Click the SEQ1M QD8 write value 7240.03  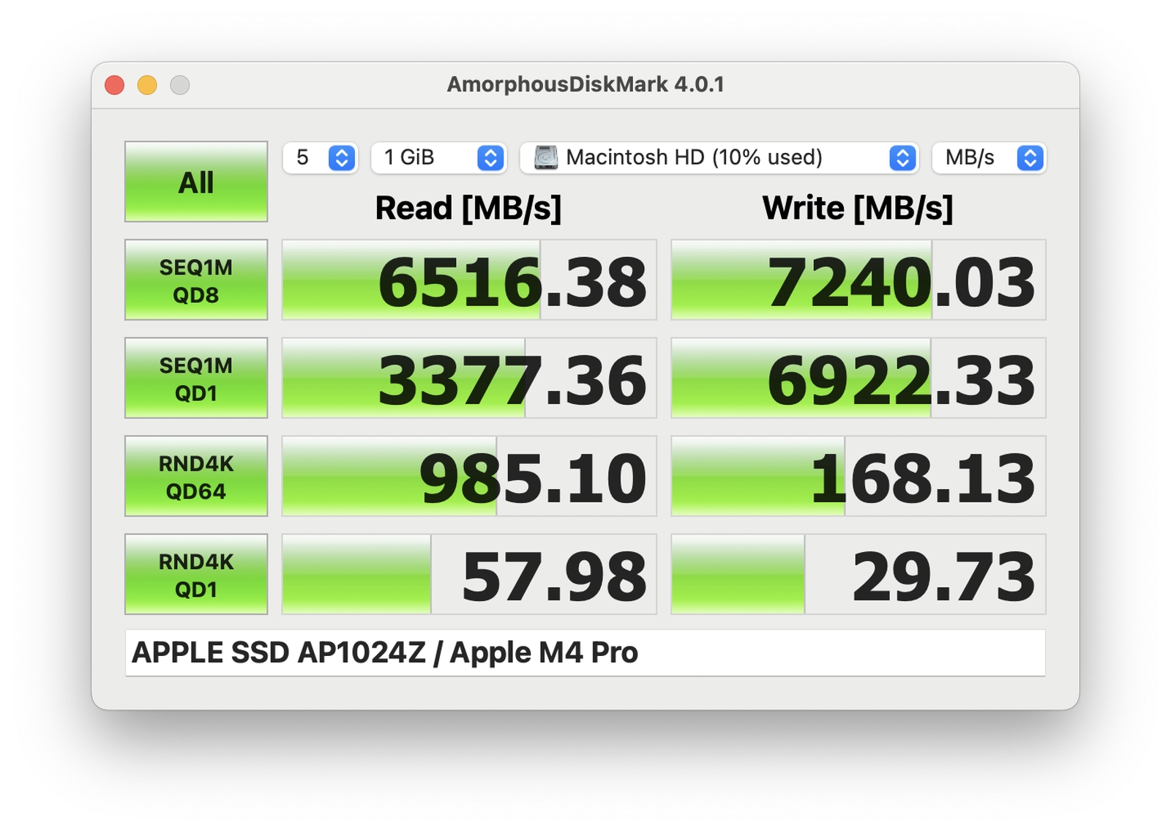click(x=858, y=280)
